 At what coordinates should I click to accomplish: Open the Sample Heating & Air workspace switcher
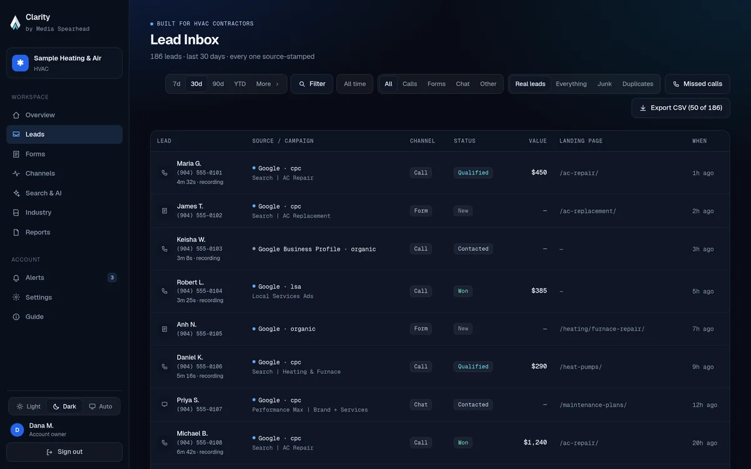coord(64,63)
